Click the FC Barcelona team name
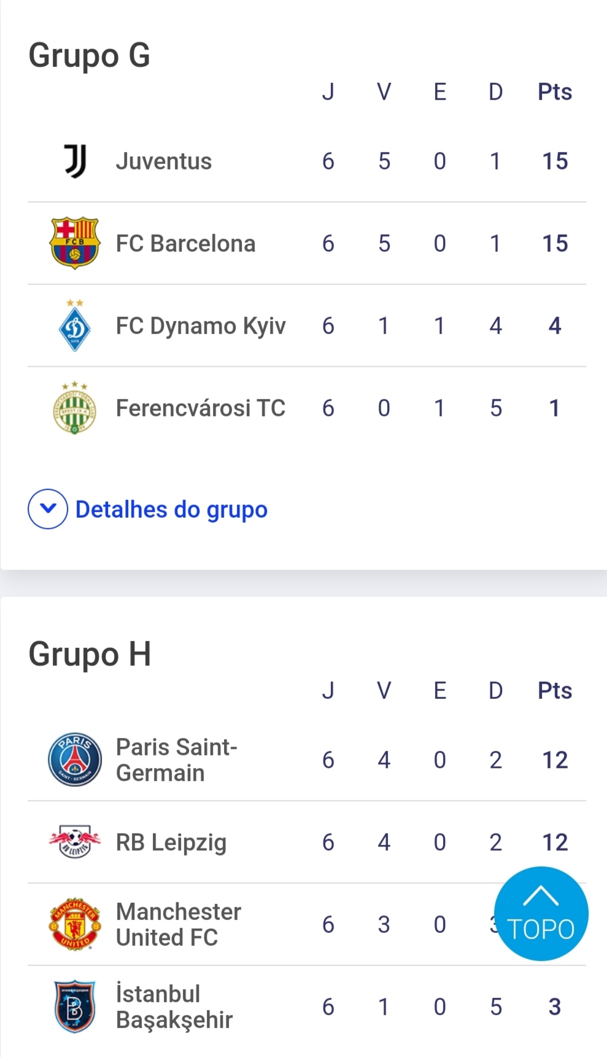 click(x=185, y=244)
